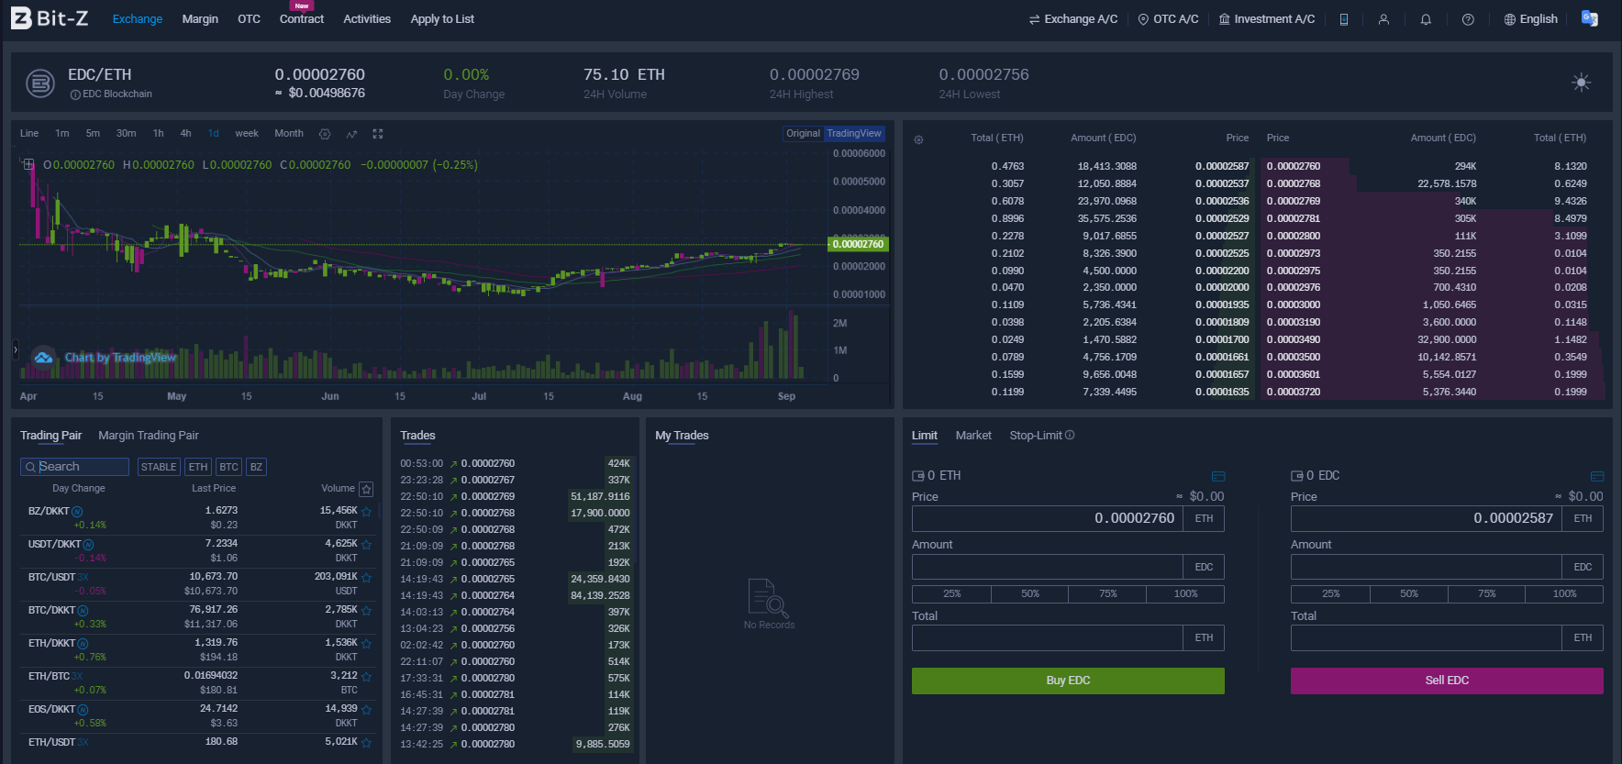Screen dimensions: 1622x764
Task: Favorite the BZ/DKKT pair star
Action: click(367, 512)
